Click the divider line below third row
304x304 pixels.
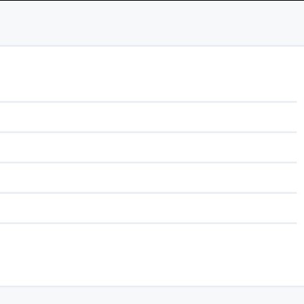coord(148,163)
